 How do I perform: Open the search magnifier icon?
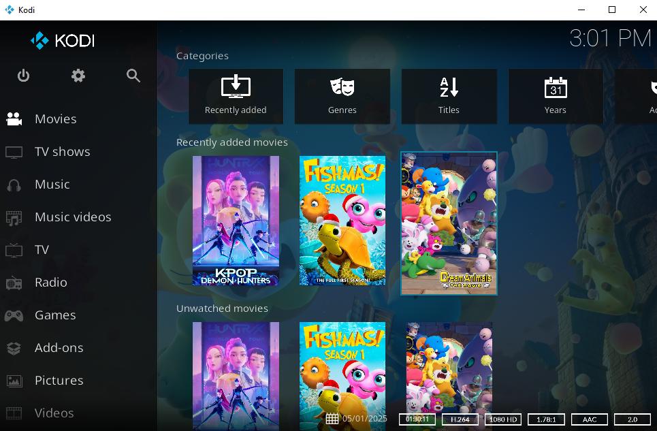pos(133,76)
